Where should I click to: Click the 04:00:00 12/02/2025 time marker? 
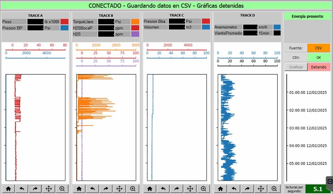tap(308, 146)
